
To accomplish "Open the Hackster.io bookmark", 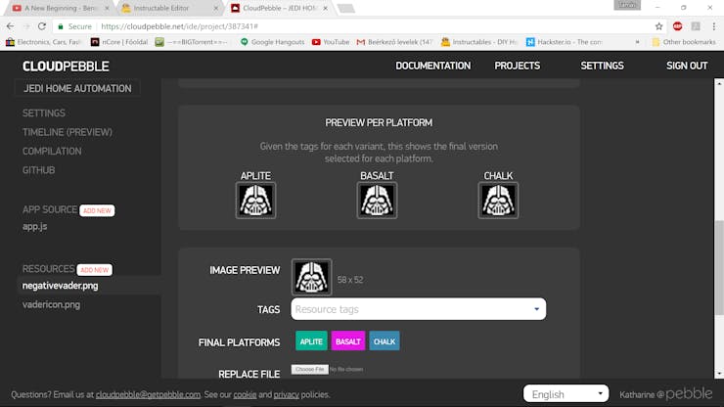I will pyautogui.click(x=565, y=42).
